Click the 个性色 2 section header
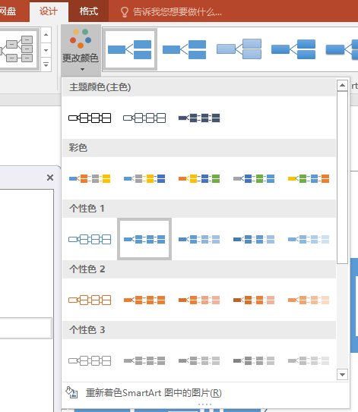The height and width of the screenshot is (412, 358). [x=199, y=269]
